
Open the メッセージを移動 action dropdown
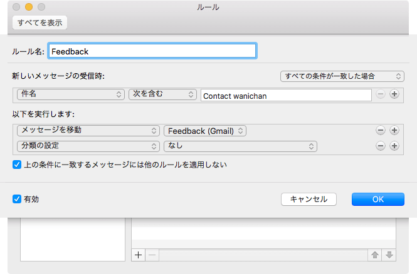(87, 130)
